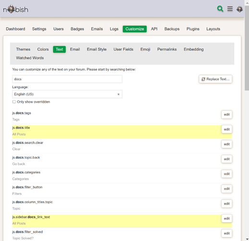Open the Colors sub-tab

[43, 49]
